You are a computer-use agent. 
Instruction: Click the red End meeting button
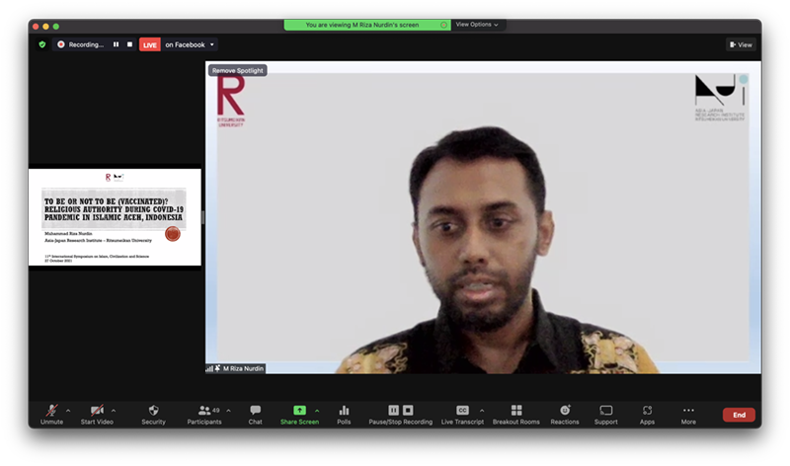[x=738, y=415]
